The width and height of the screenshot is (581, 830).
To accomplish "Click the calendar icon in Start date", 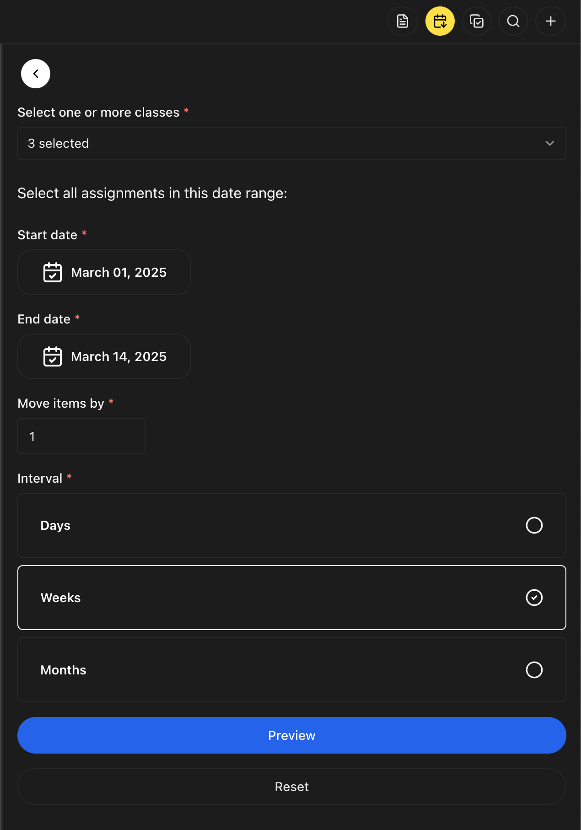I will coord(53,272).
